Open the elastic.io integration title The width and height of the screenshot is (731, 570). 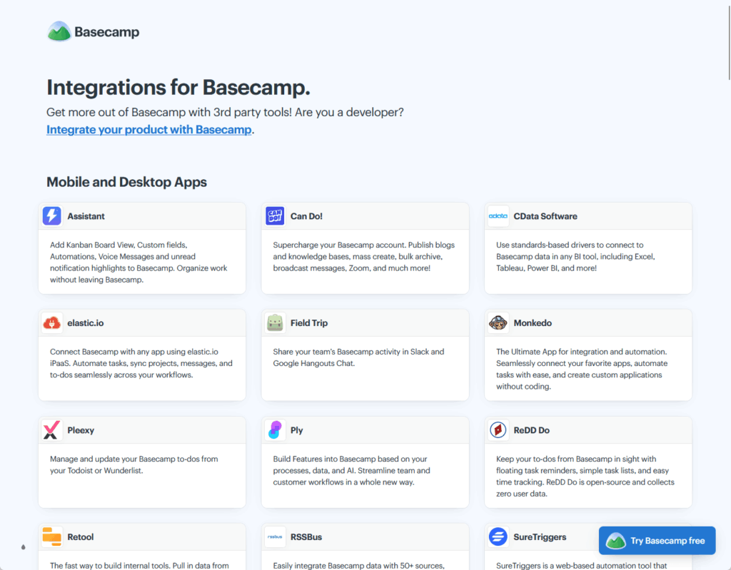coord(86,323)
